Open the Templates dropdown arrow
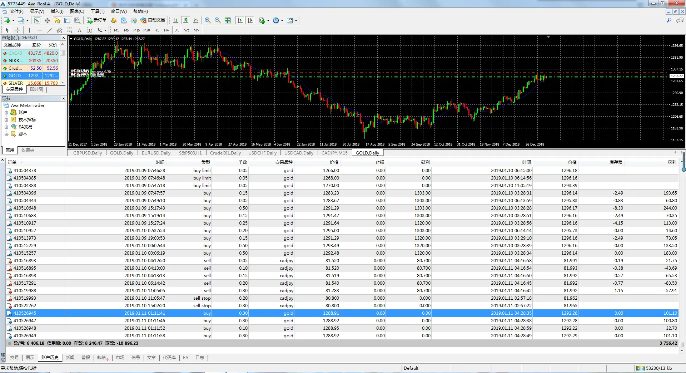The image size is (686, 373). click(296, 20)
